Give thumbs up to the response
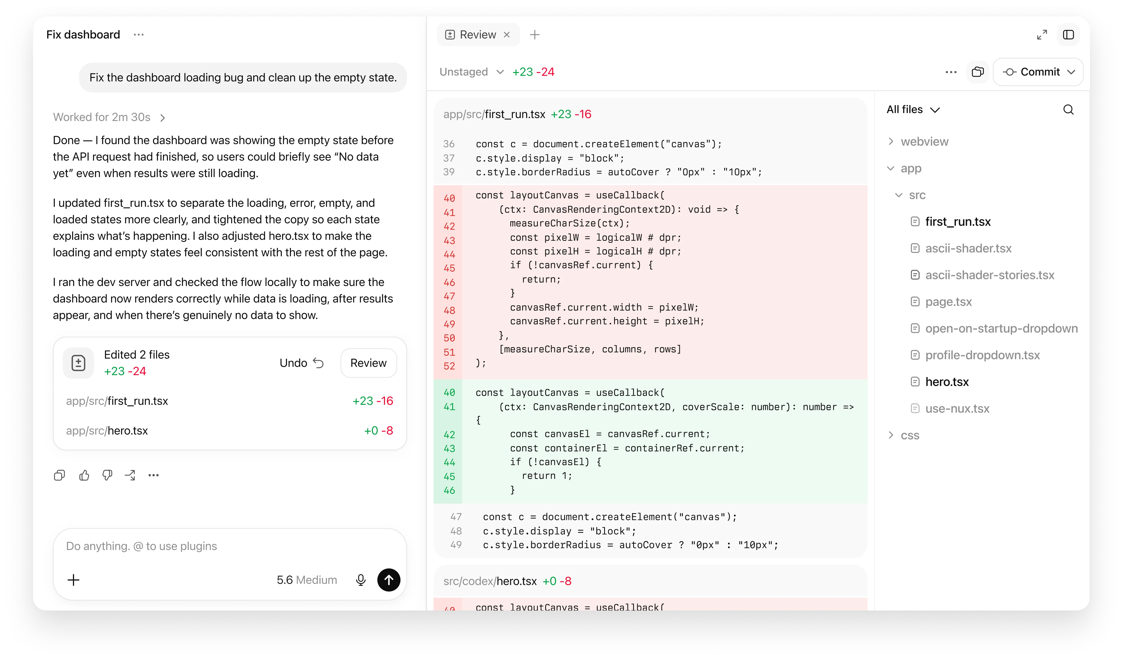 [x=84, y=476]
